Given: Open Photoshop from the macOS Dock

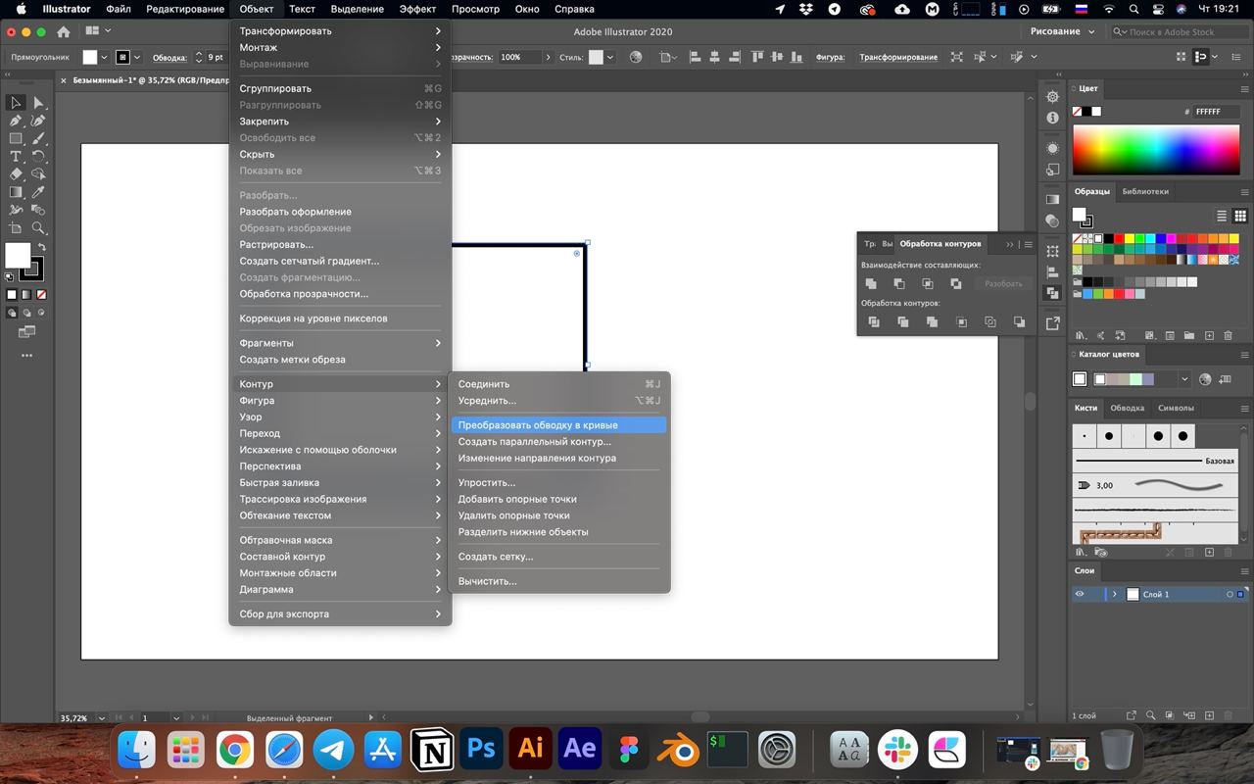Looking at the screenshot, I should 480,749.
